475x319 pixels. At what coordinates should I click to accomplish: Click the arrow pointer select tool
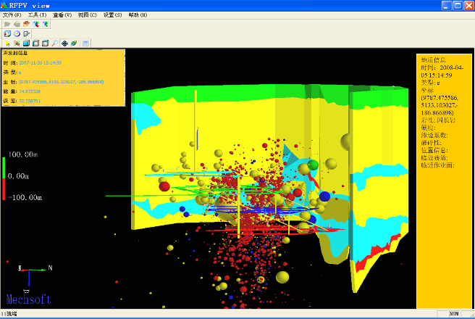[x=7, y=43]
